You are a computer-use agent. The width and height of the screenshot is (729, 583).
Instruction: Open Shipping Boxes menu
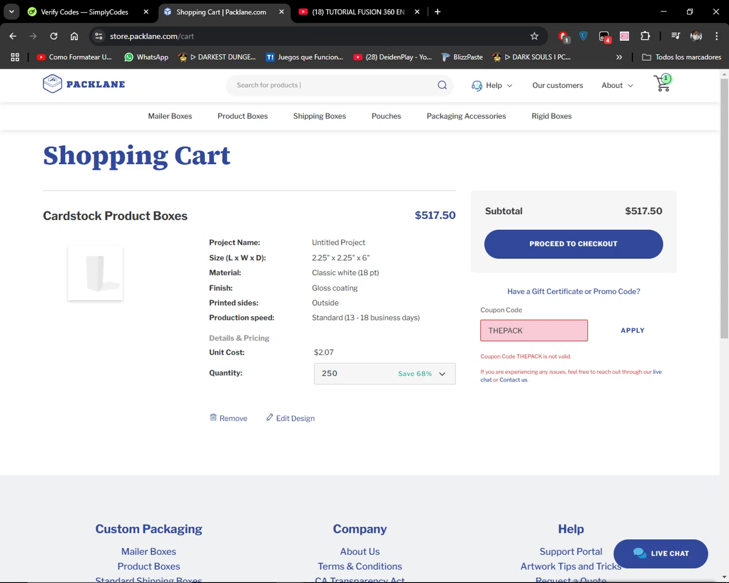[x=319, y=116]
